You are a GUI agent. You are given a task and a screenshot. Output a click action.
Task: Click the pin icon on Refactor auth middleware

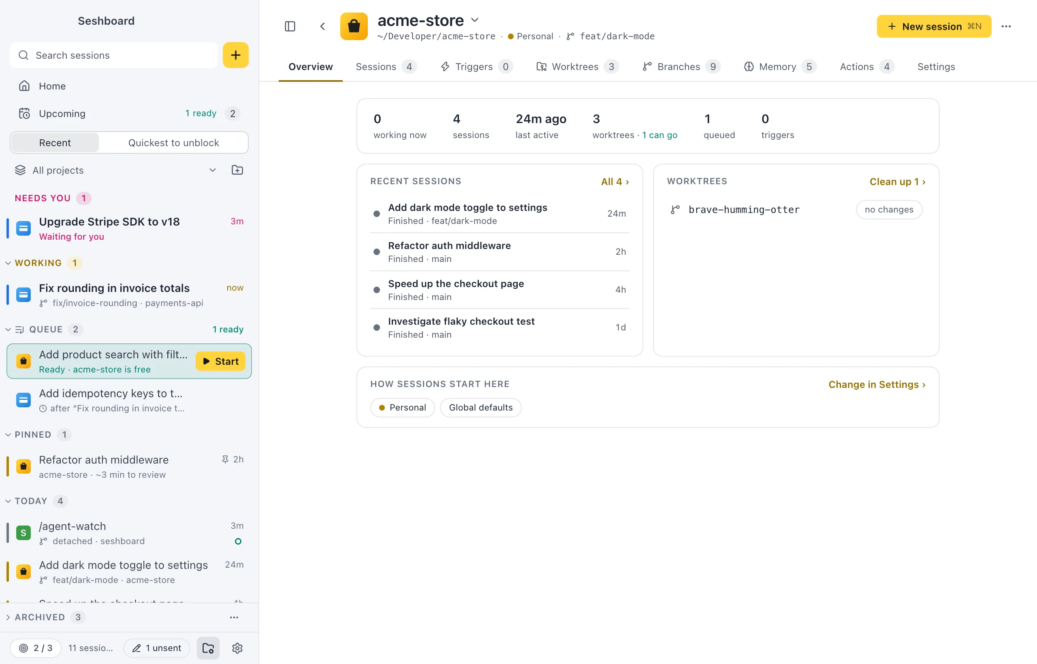coord(225,459)
